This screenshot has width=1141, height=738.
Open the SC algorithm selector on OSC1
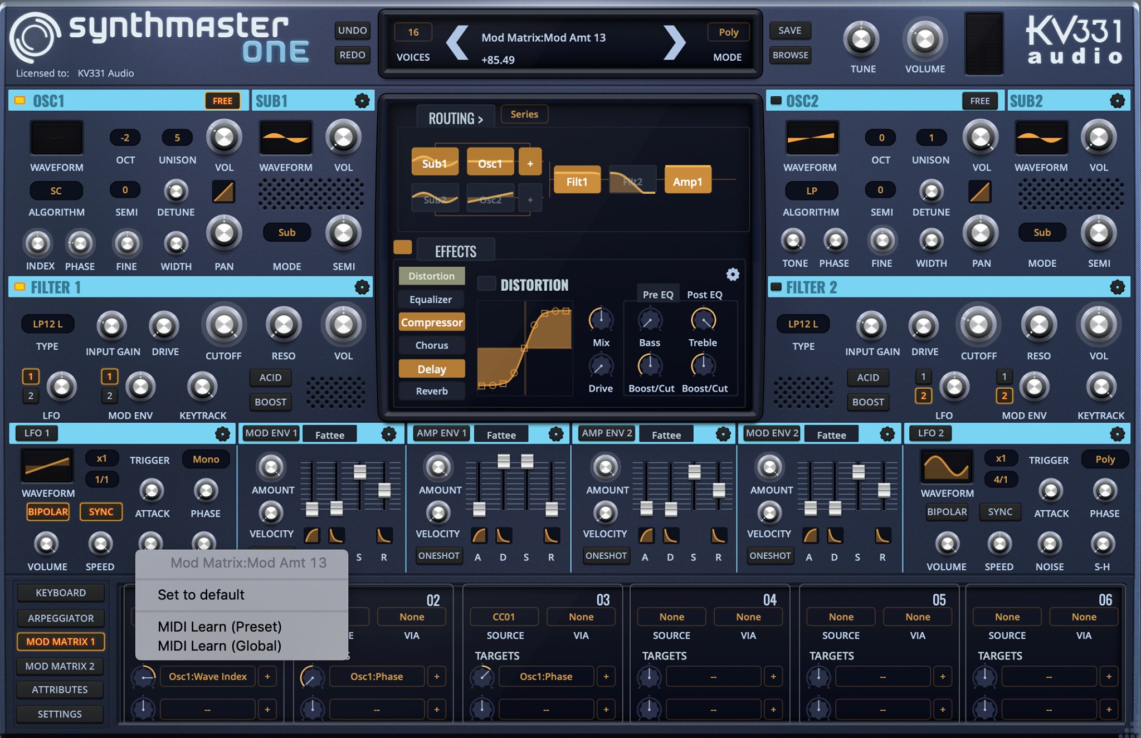pyautogui.click(x=56, y=190)
